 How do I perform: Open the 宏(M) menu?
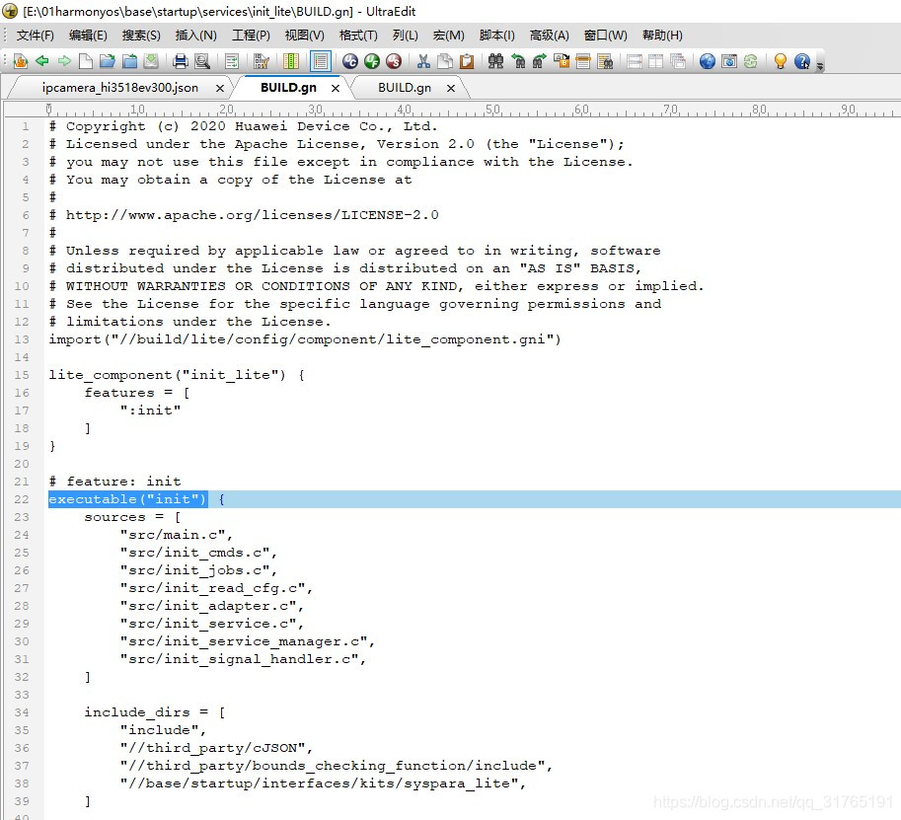pos(448,36)
